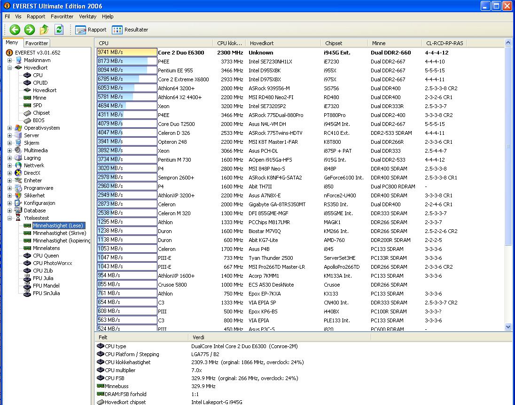Collapse the Hovedkort tree node
Image resolution: width=515 pixels, height=405 pixels.
(x=9, y=68)
